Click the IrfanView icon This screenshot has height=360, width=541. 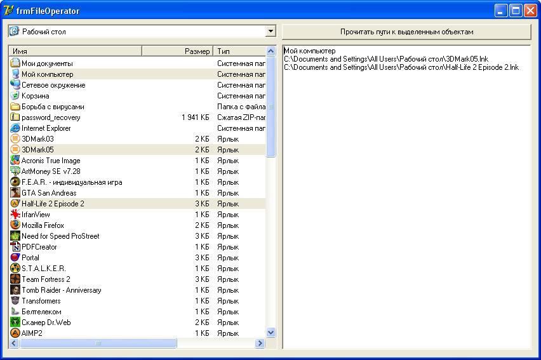coord(15,215)
